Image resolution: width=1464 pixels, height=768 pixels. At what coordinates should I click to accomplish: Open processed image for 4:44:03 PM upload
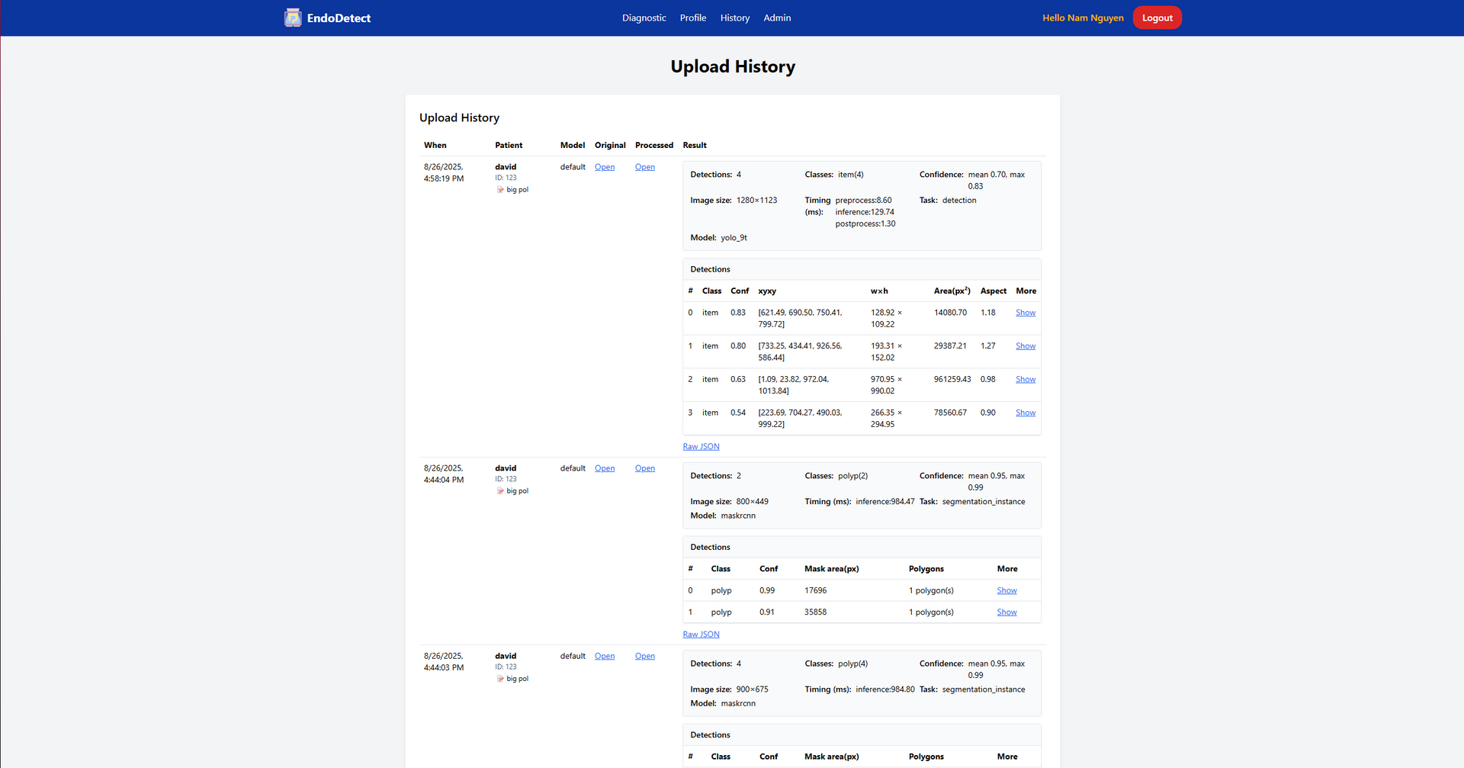click(x=644, y=656)
